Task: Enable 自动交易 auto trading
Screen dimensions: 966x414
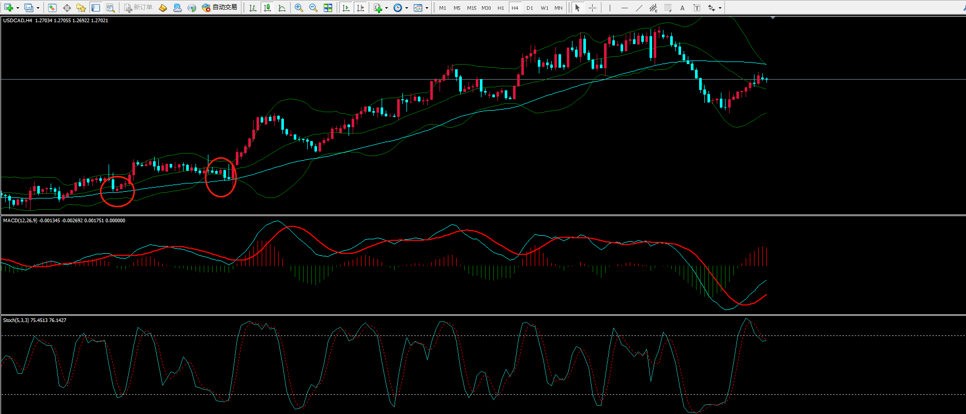Action: coord(220,8)
